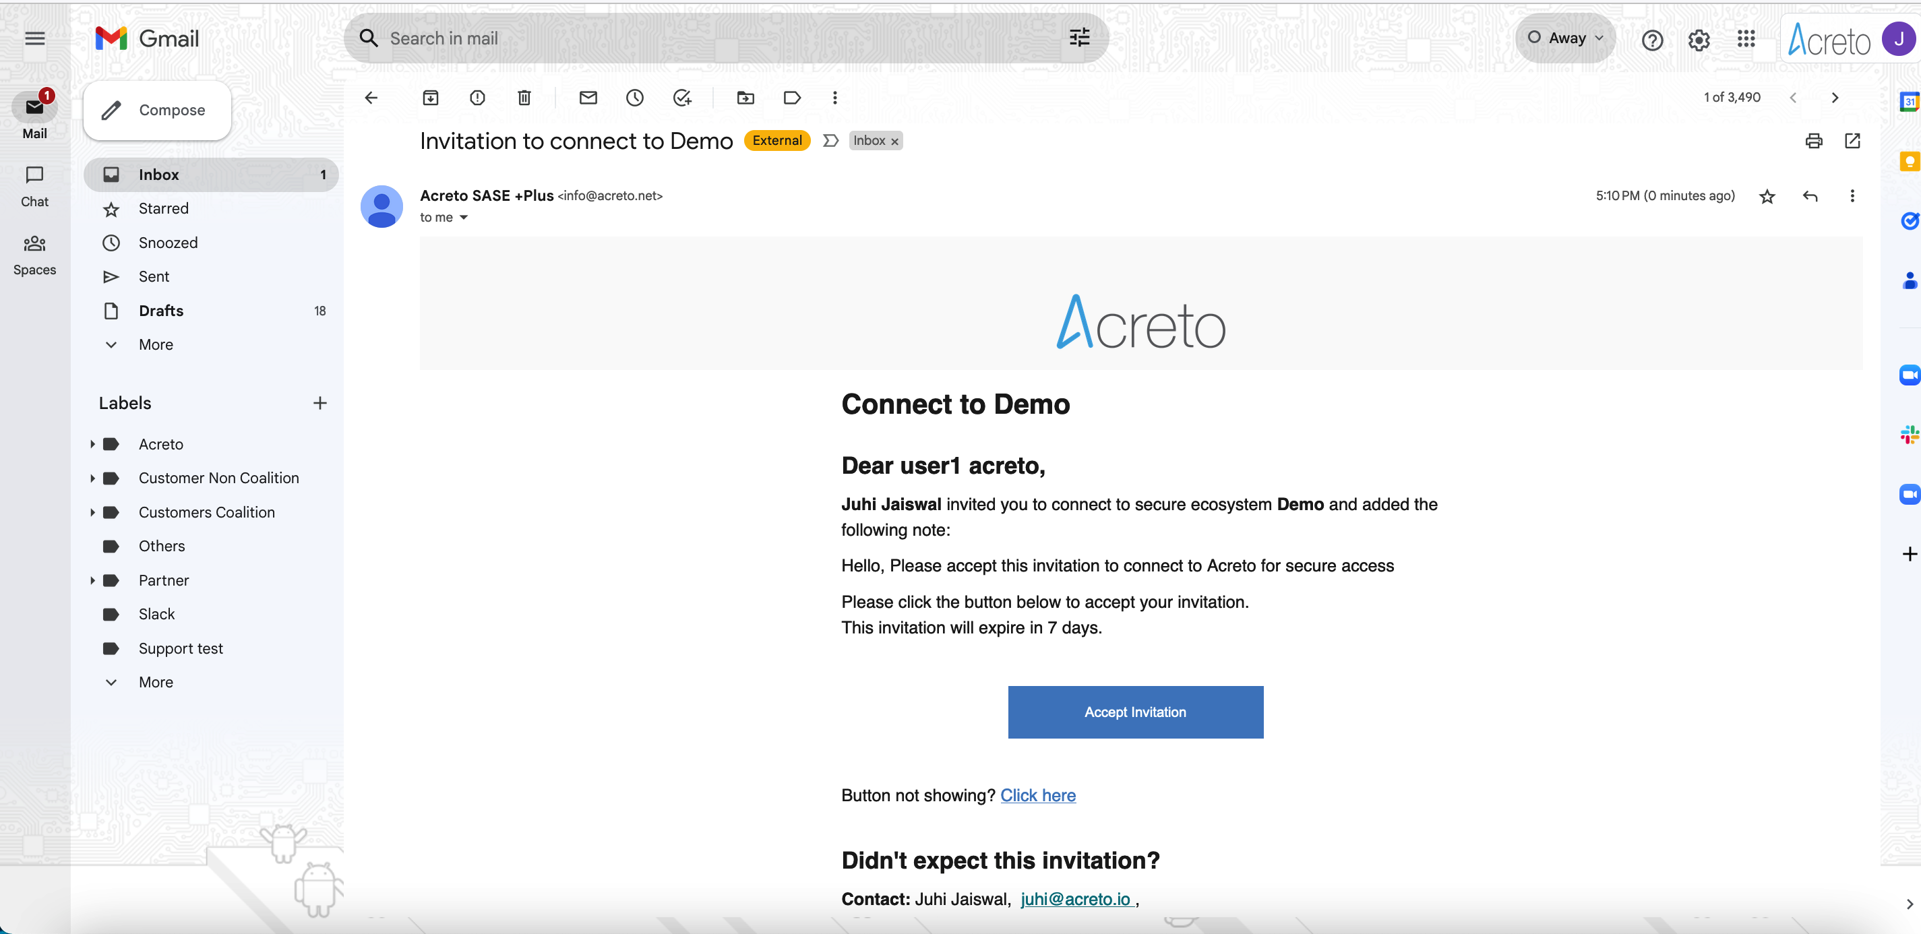Get more add-ons plus icon
This screenshot has height=934, width=1921.
(1909, 554)
